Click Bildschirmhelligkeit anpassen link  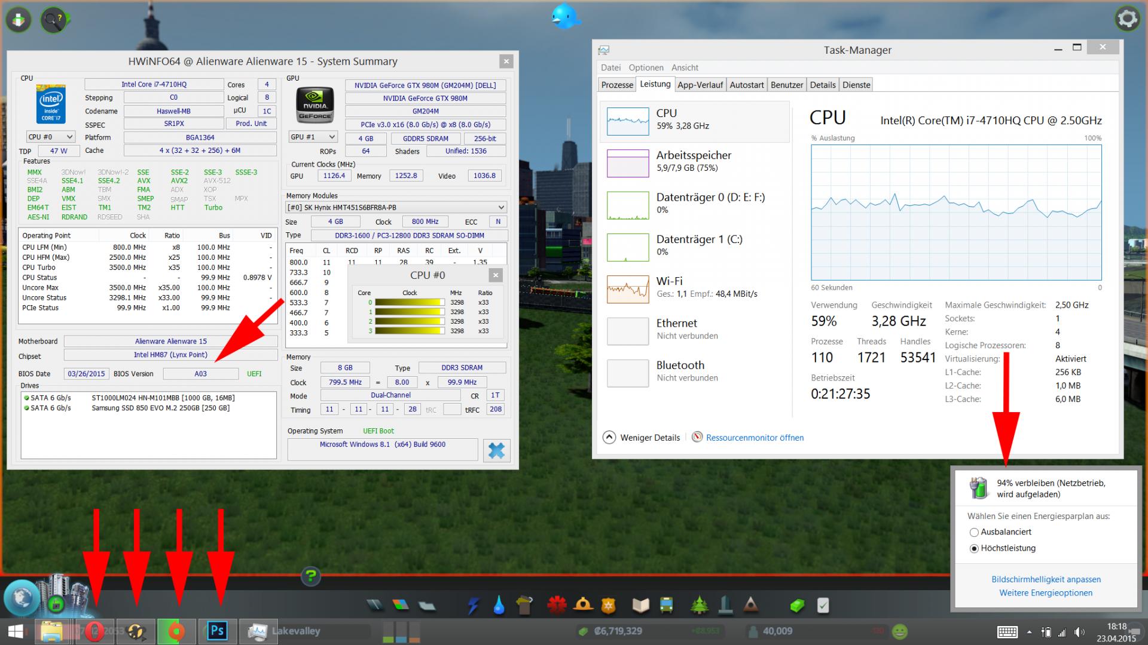(x=1046, y=579)
